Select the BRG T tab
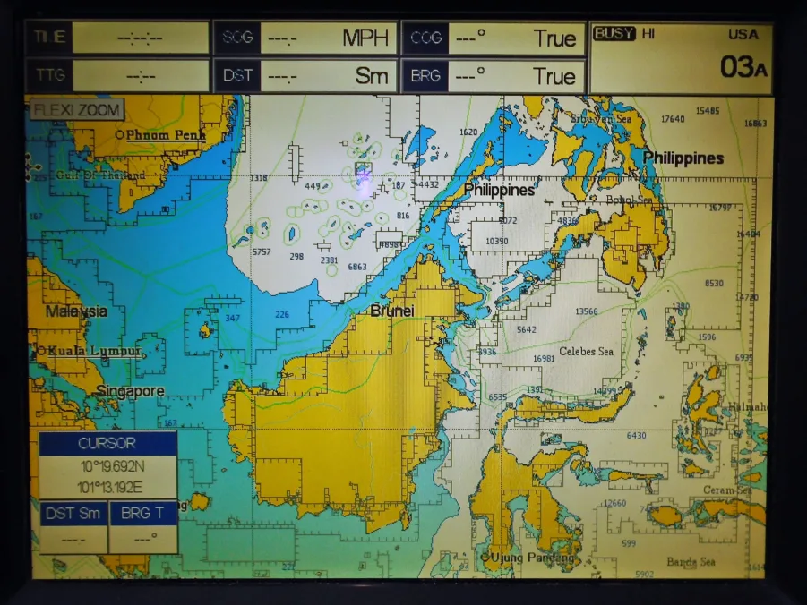 pyautogui.click(x=143, y=513)
